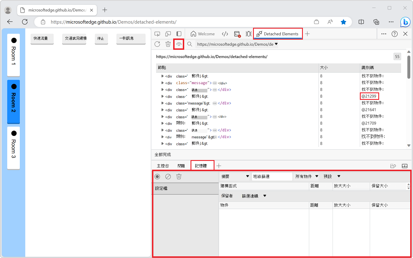Click the search magnifier in Detached Elements
The image size is (413, 258).
coord(190,44)
